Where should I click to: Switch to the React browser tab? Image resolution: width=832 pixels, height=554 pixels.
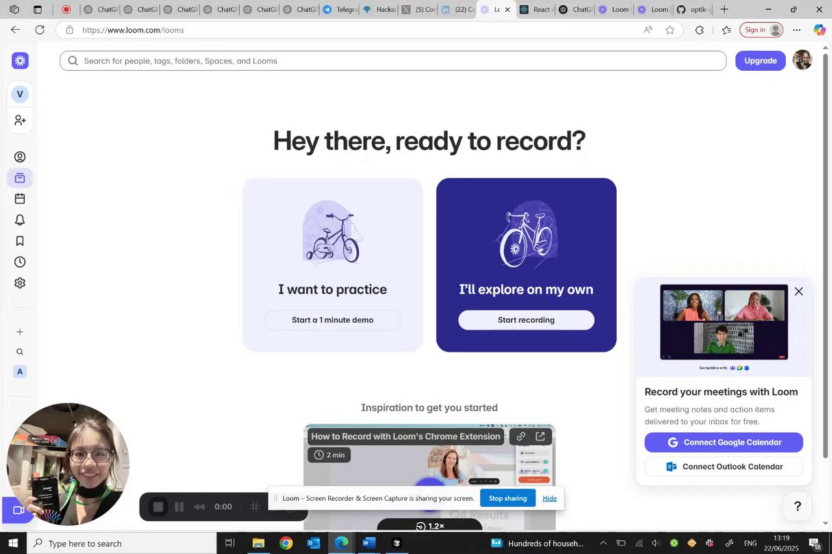click(536, 10)
